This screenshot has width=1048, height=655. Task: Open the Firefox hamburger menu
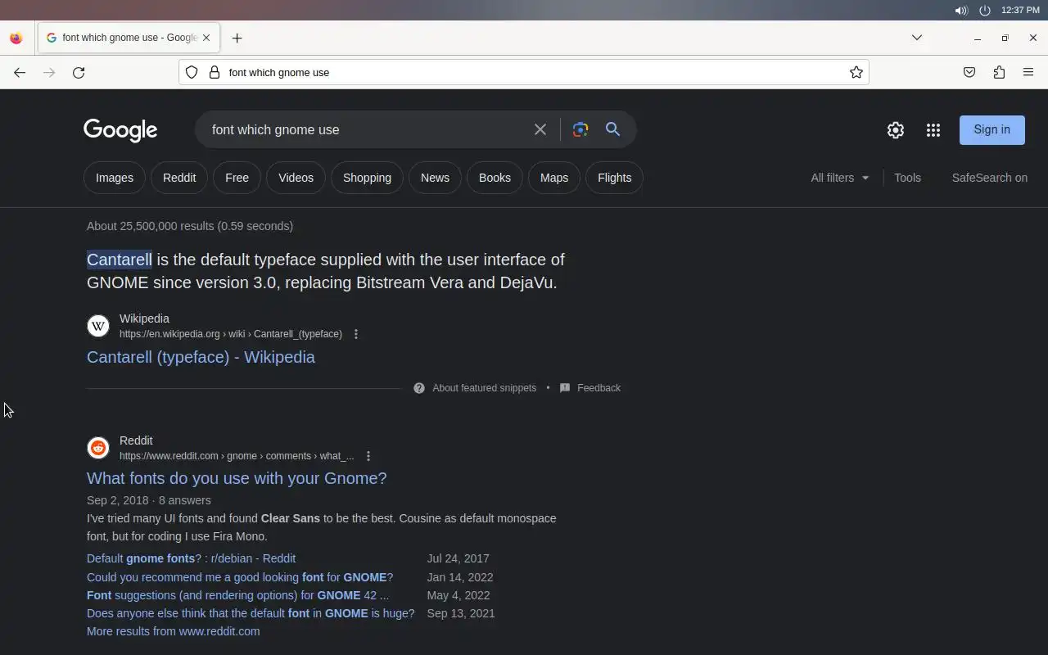1028,72
